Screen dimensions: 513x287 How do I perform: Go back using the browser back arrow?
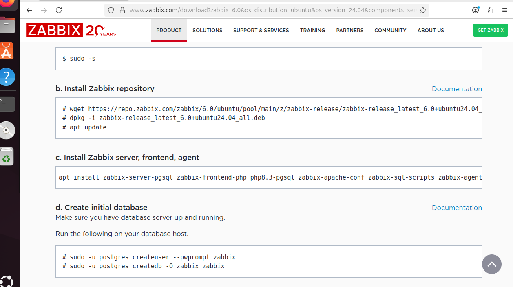pyautogui.click(x=29, y=10)
